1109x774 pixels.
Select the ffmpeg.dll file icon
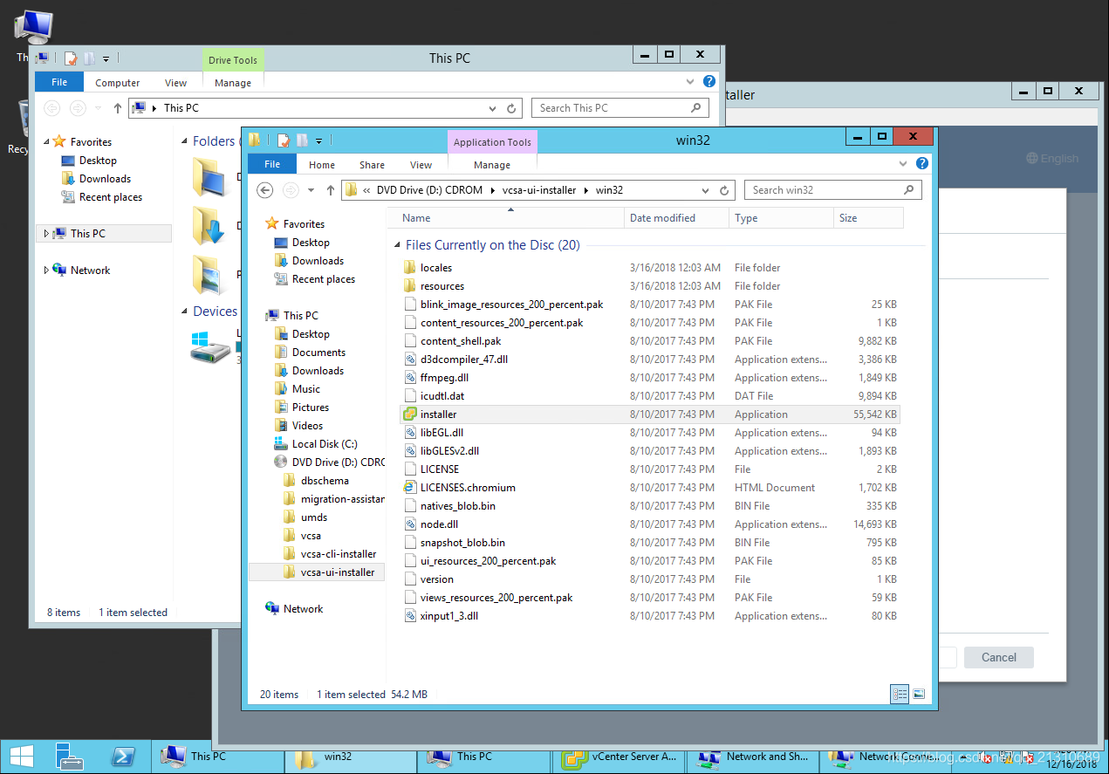click(x=410, y=378)
